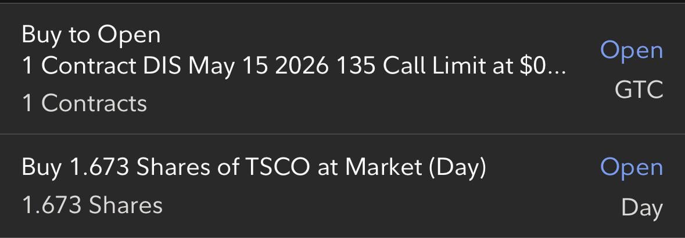Click the '(Day)' text in TSCO order title
This screenshot has width=685, height=238.
[456, 167]
